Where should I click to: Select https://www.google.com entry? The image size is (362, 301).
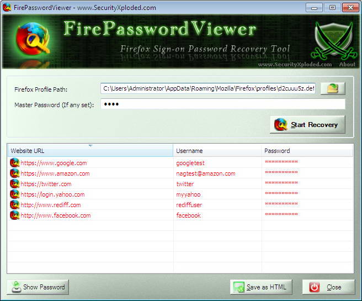[54, 163]
